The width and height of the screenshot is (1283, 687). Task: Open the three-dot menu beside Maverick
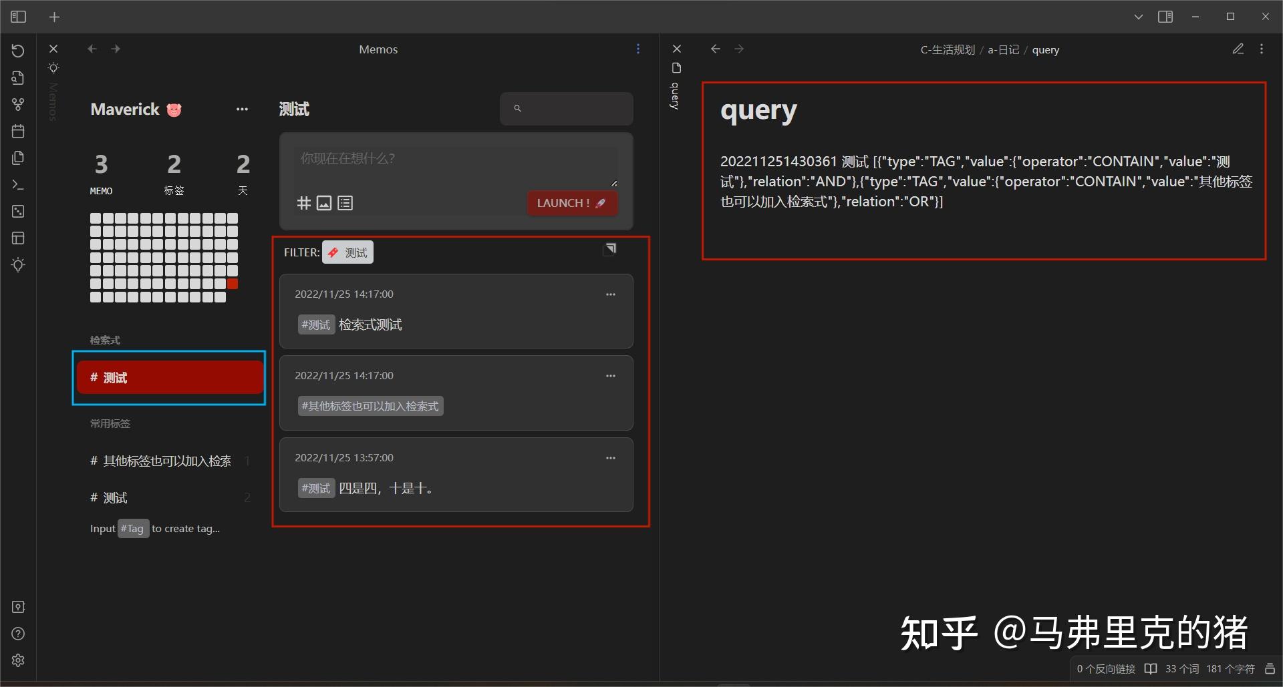(241, 109)
